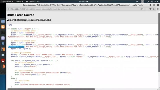The height and width of the screenshot is (90, 160).
Task: Expand the system menu arrow in top bar
Action: [x=158, y=2]
